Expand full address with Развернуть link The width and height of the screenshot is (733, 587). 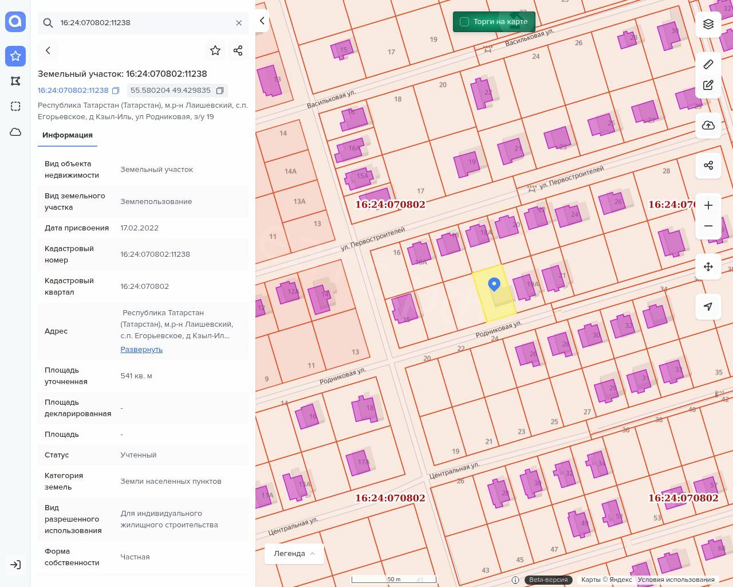(x=141, y=349)
